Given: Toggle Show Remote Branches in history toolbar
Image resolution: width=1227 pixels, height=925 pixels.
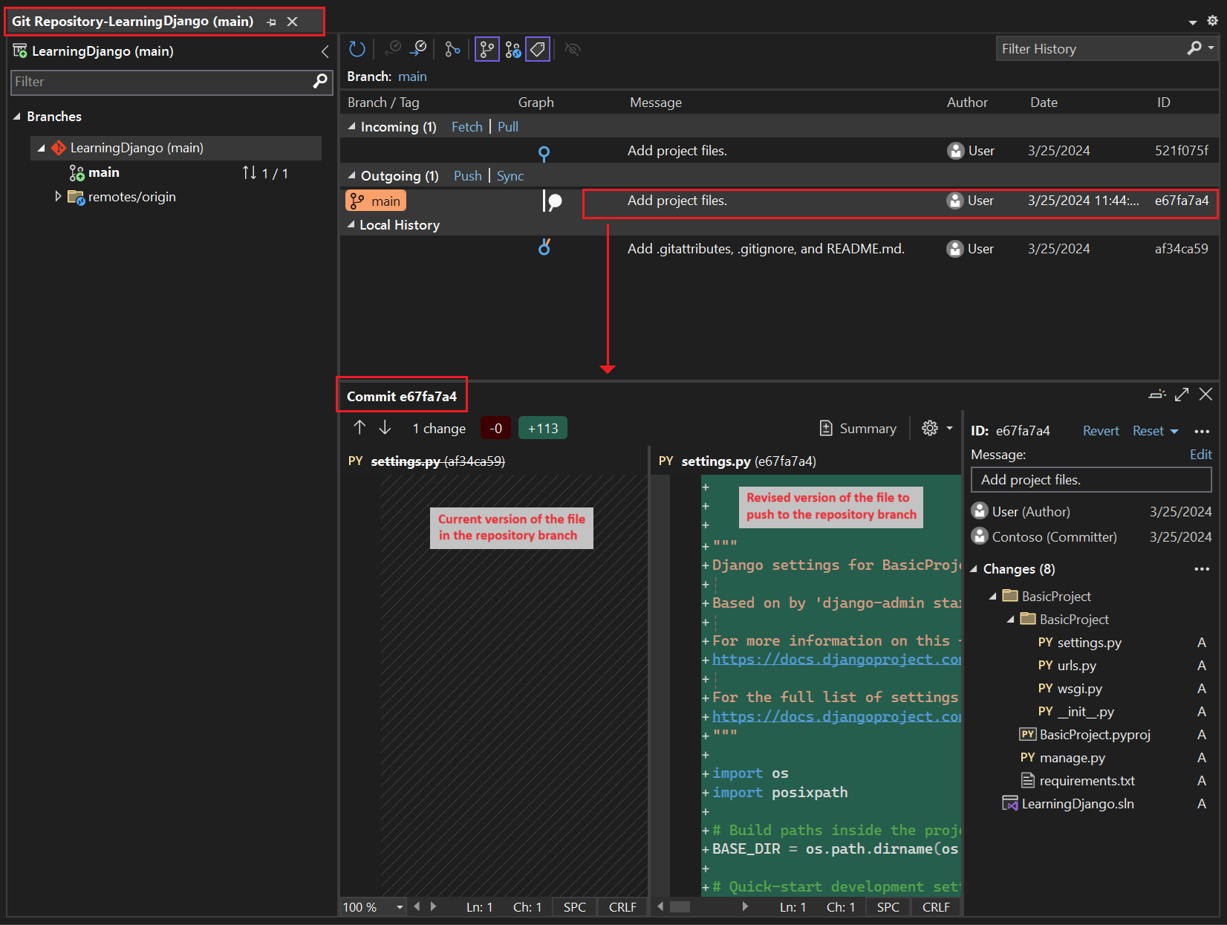Looking at the screenshot, I should [512, 50].
